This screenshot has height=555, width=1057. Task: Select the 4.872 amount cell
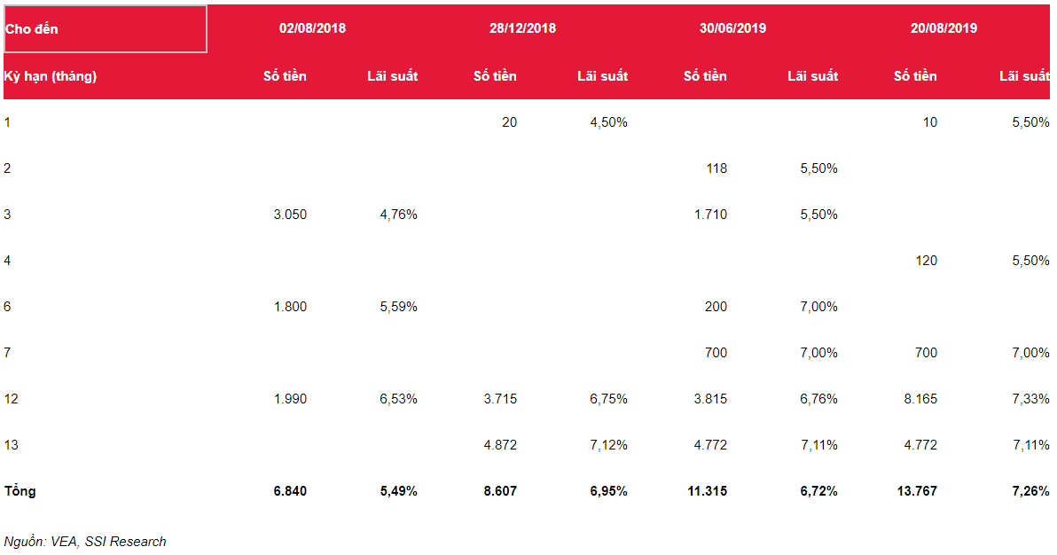[x=500, y=445]
